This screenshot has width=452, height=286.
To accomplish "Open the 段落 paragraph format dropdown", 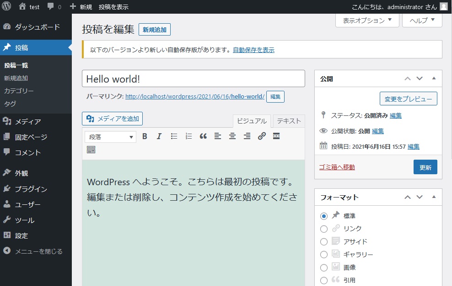I will (110, 137).
